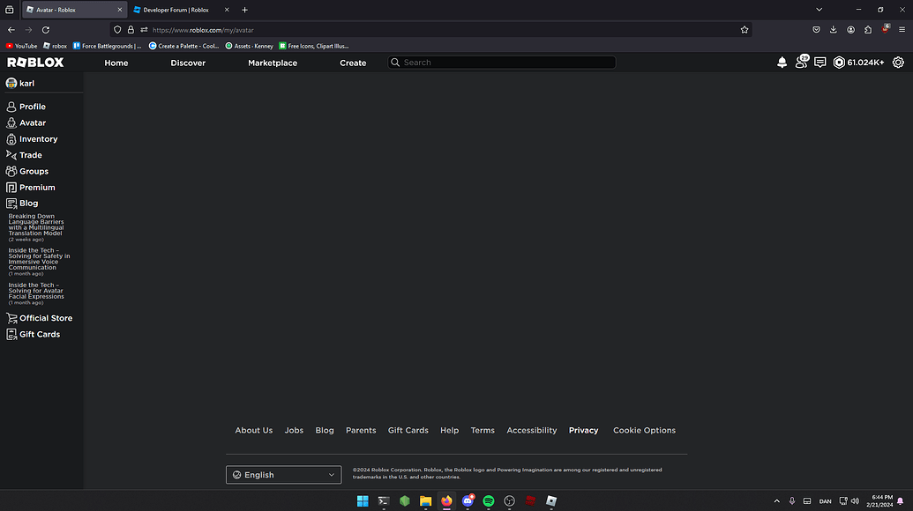Image resolution: width=913 pixels, height=511 pixels.
Task: Open the browser downloads icon
Action: [834, 30]
